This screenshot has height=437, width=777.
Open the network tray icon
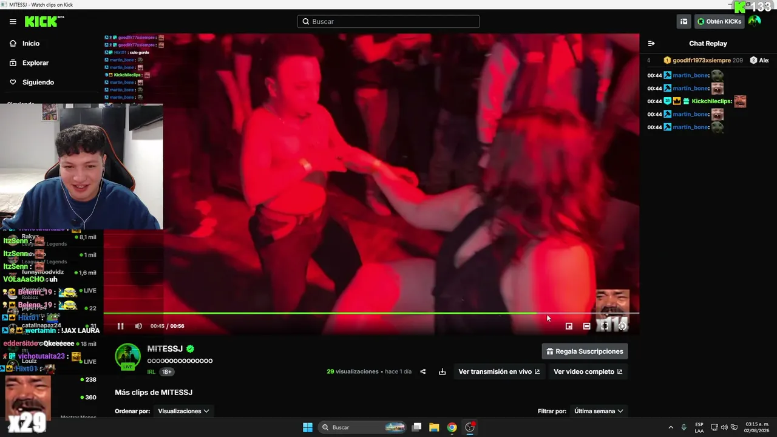714,427
